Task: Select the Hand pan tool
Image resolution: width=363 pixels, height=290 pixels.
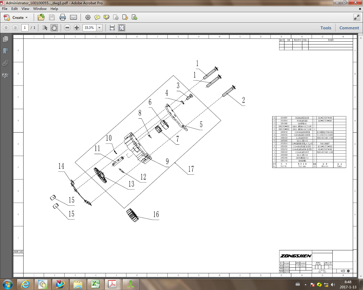Action: pyautogui.click(x=54, y=28)
